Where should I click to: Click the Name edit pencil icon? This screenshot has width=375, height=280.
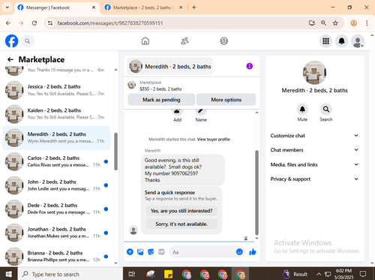click(201, 111)
